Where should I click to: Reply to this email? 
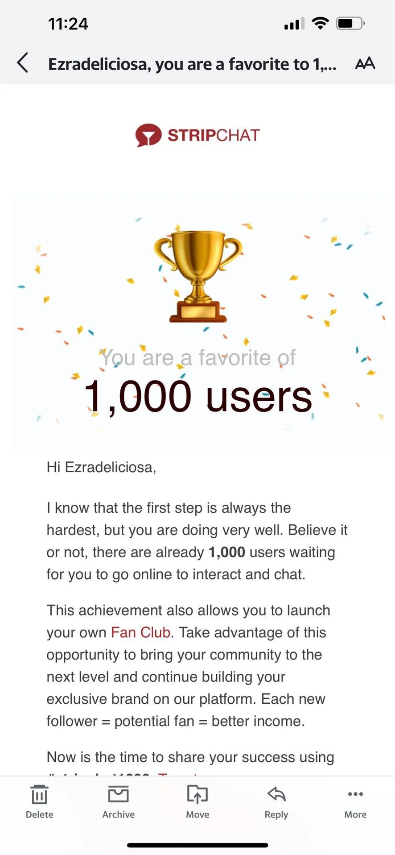pyautogui.click(x=276, y=801)
